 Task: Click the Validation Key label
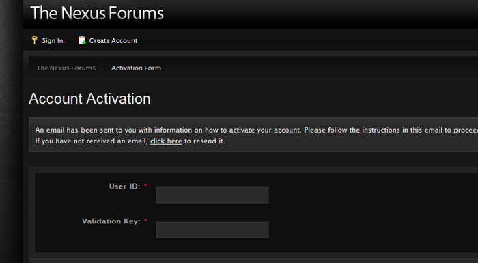[x=111, y=221]
